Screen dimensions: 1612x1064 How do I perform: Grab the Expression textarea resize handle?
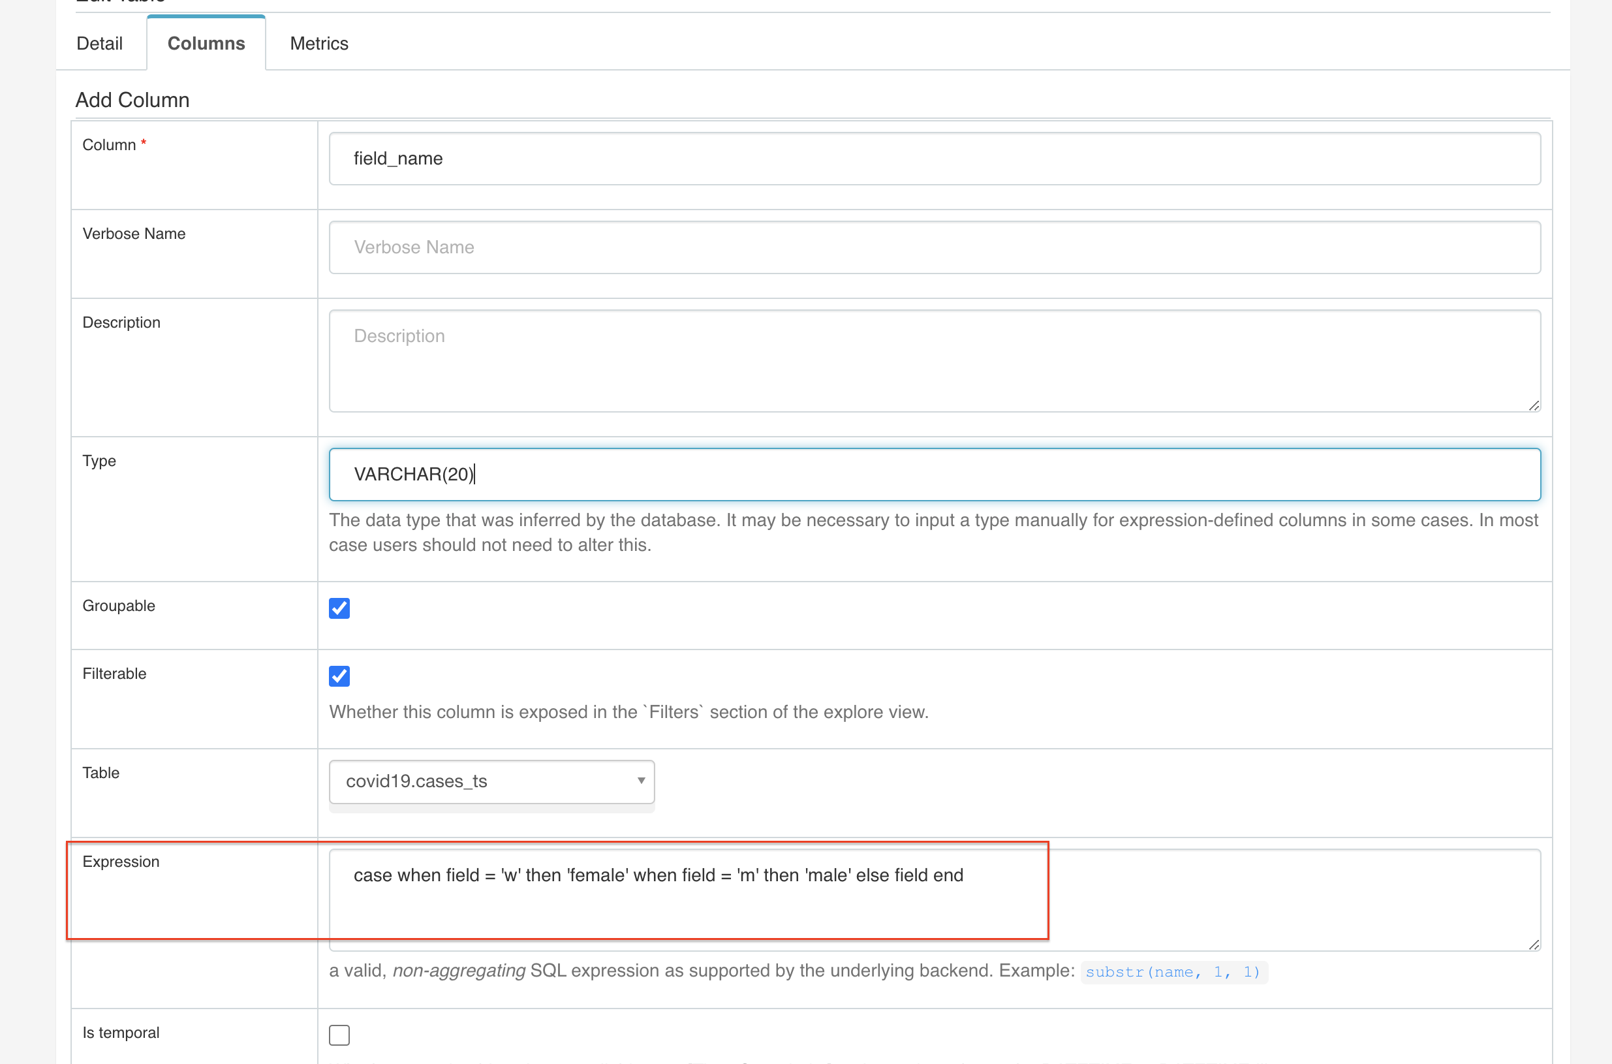click(1534, 945)
